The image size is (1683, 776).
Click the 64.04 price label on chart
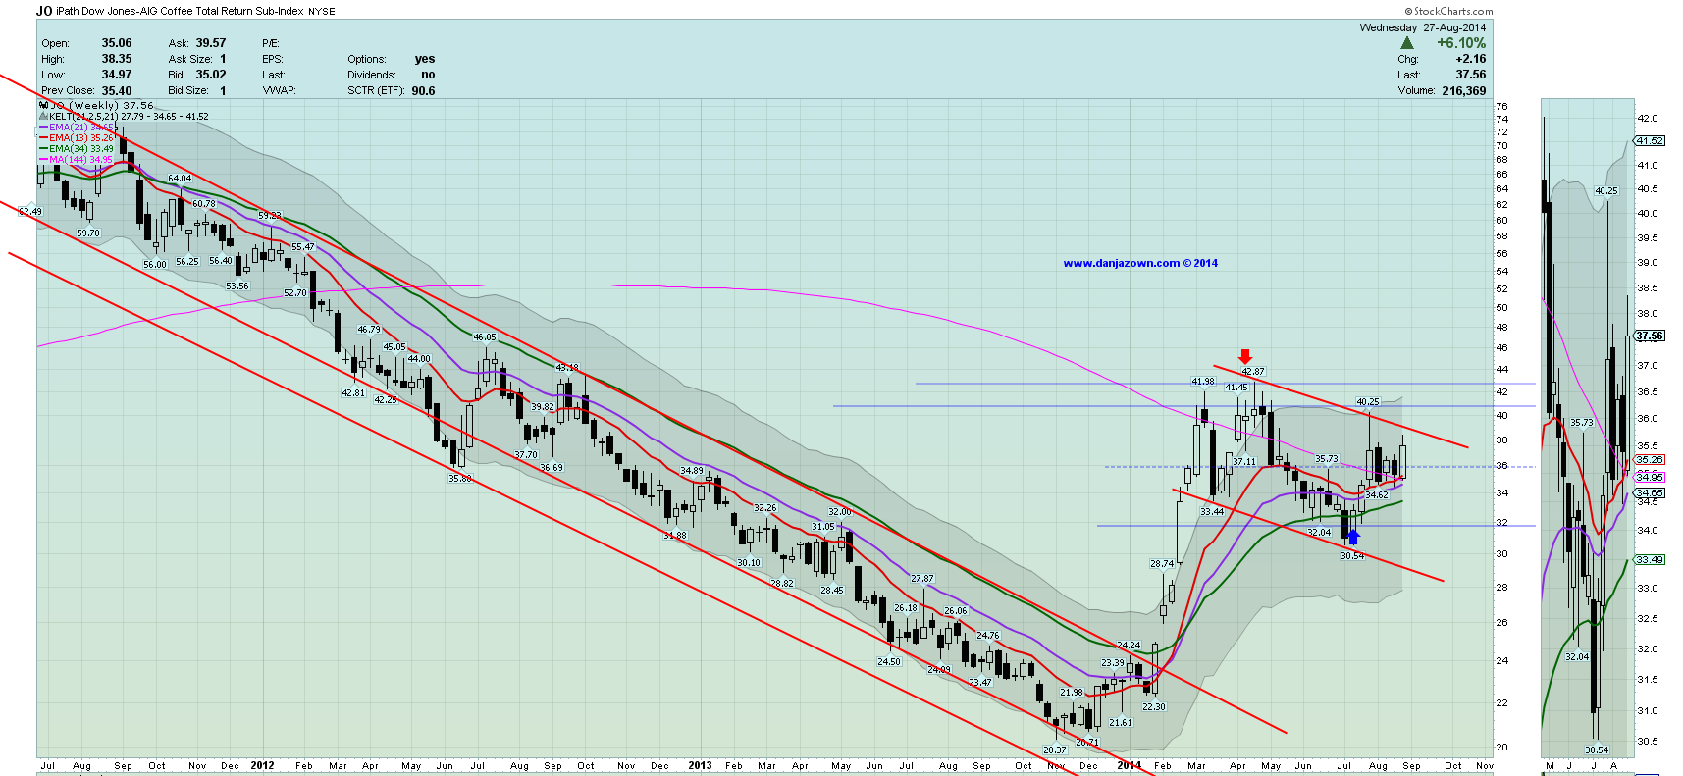(180, 179)
